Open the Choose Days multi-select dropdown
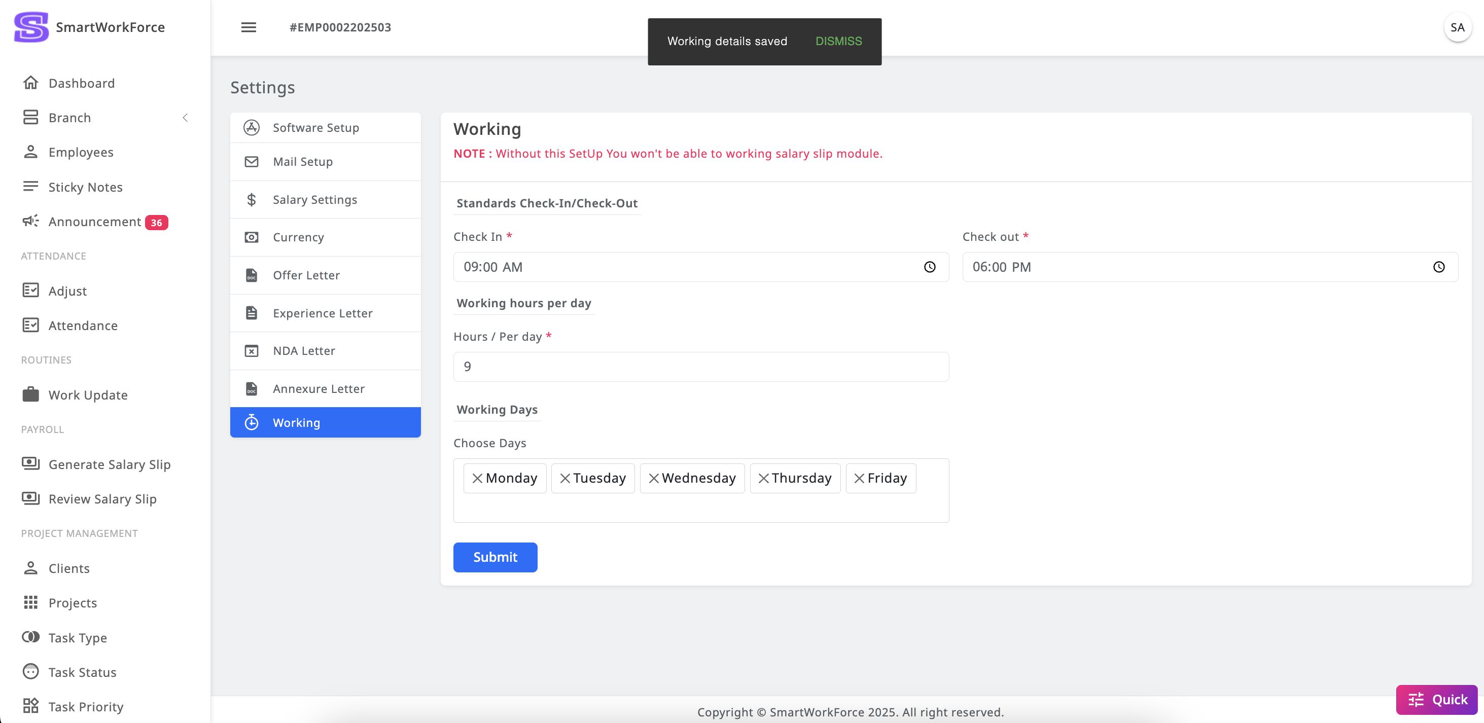Viewport: 1484px width, 723px height. click(x=700, y=507)
